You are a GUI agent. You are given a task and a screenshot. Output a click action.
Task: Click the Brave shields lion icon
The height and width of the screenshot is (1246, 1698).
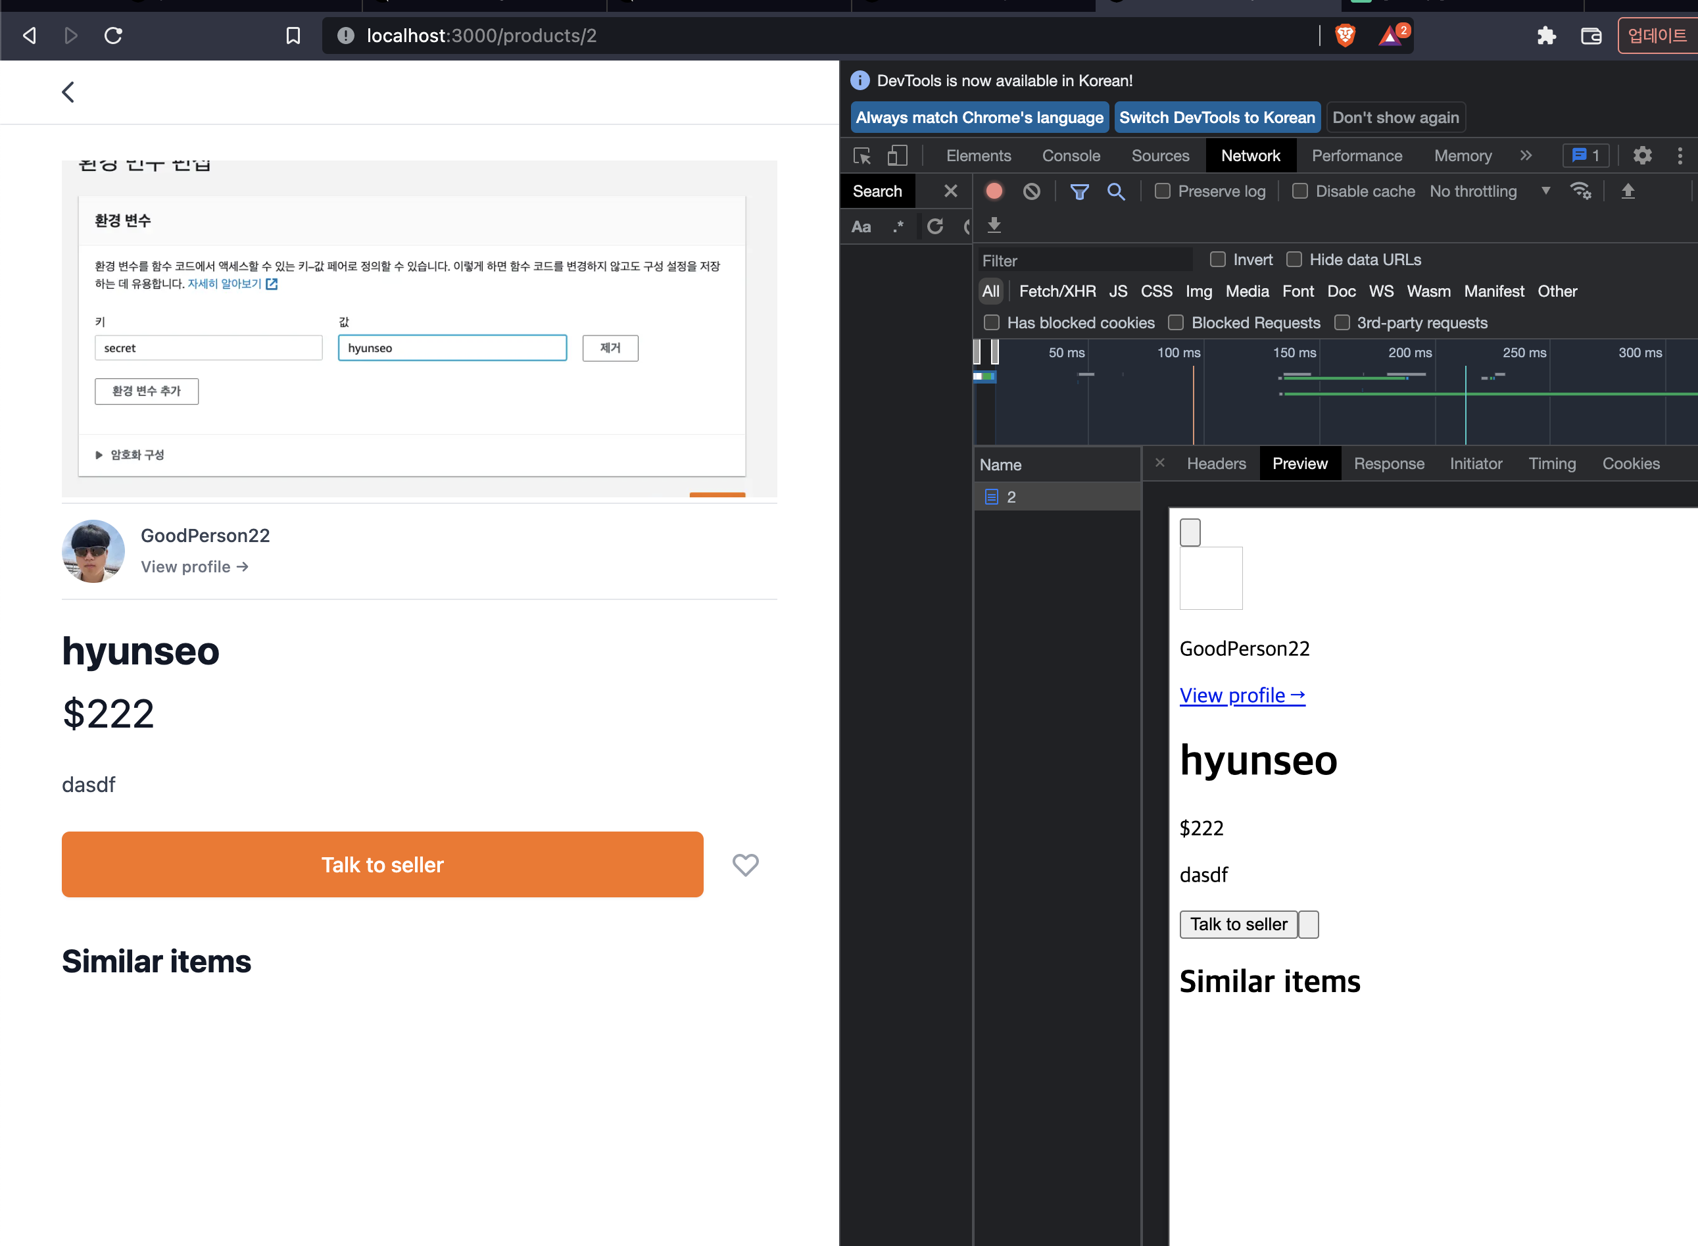pos(1345,36)
